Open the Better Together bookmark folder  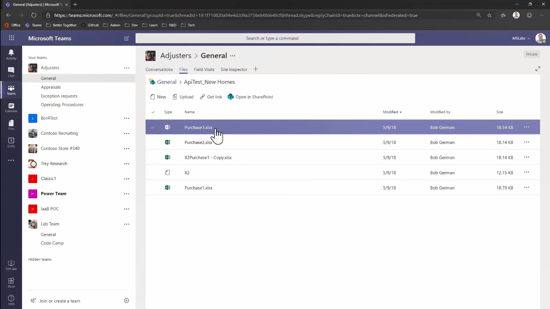coord(61,25)
